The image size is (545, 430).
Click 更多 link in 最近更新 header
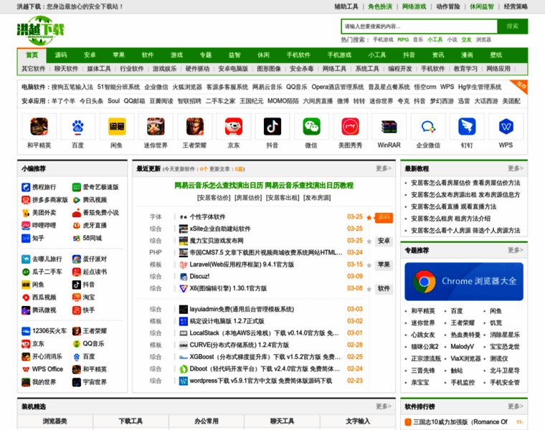(x=384, y=168)
